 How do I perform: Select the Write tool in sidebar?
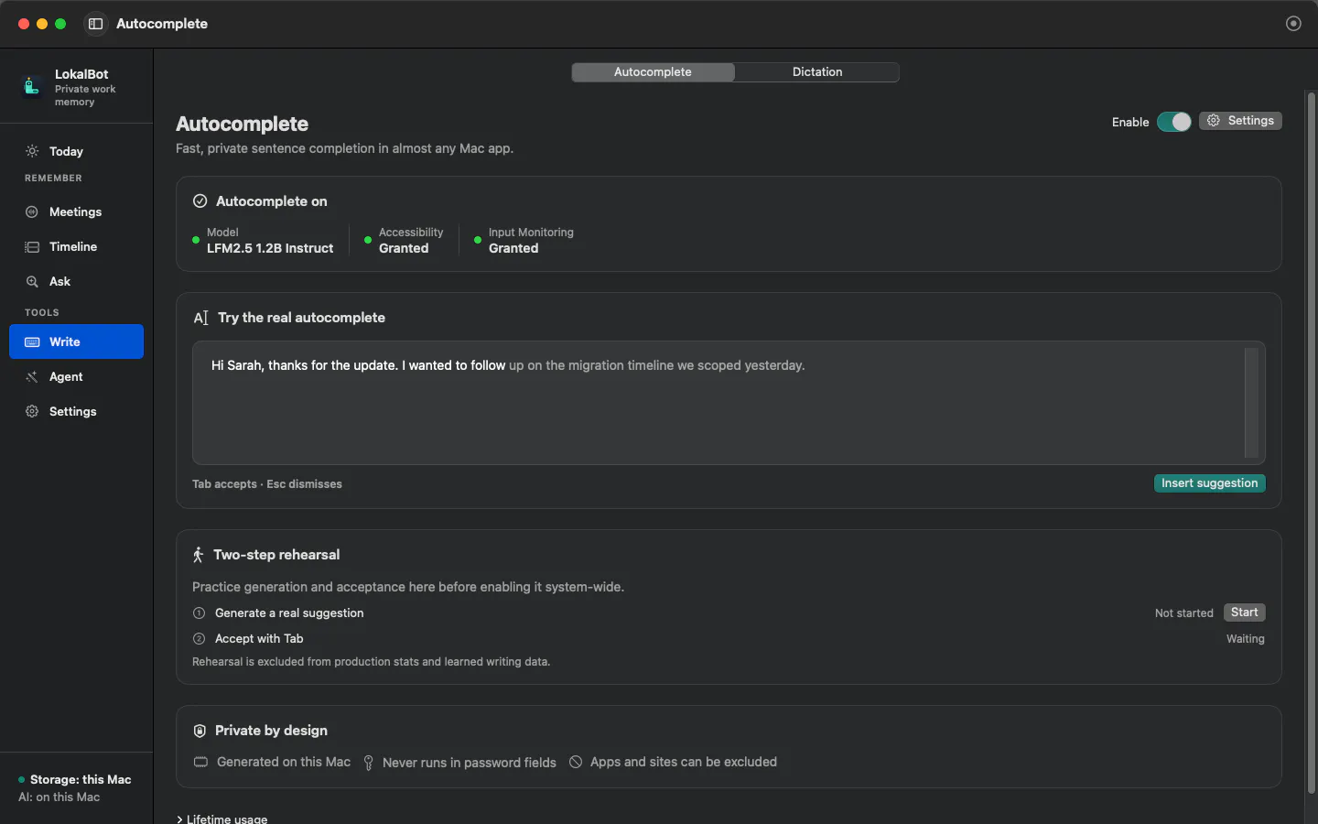pos(76,342)
